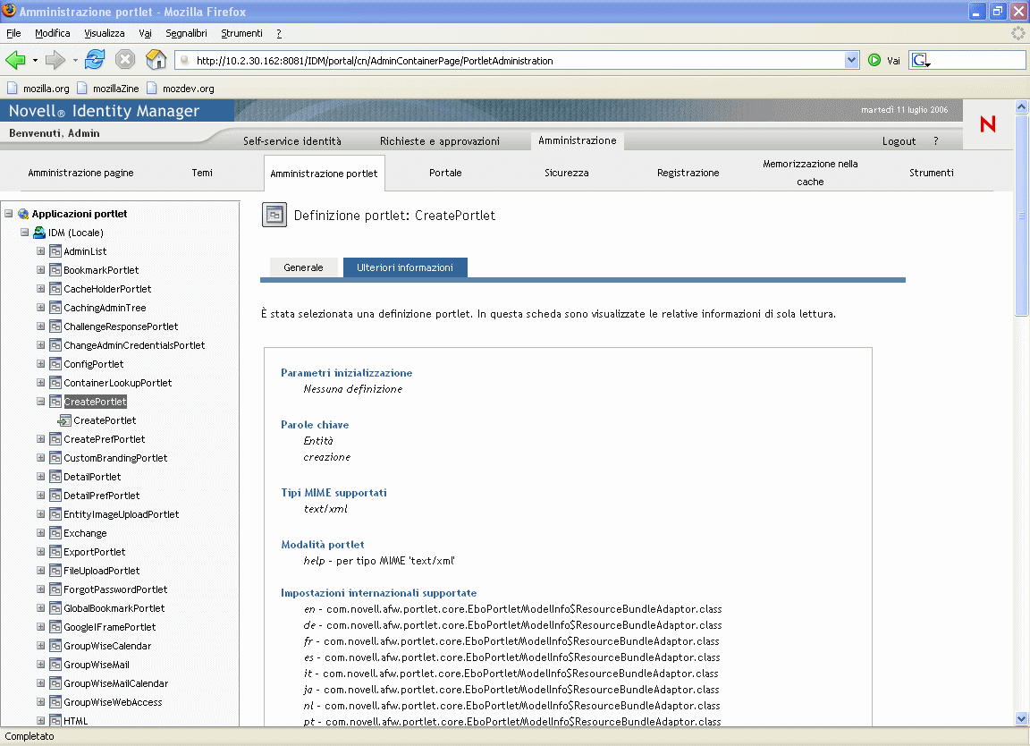Open the Forward button history dropdown

[x=75, y=61]
